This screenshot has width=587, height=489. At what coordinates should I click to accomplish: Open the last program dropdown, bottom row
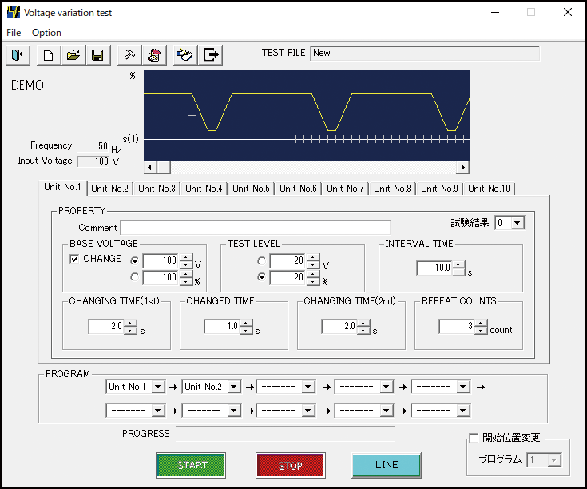[x=463, y=411]
